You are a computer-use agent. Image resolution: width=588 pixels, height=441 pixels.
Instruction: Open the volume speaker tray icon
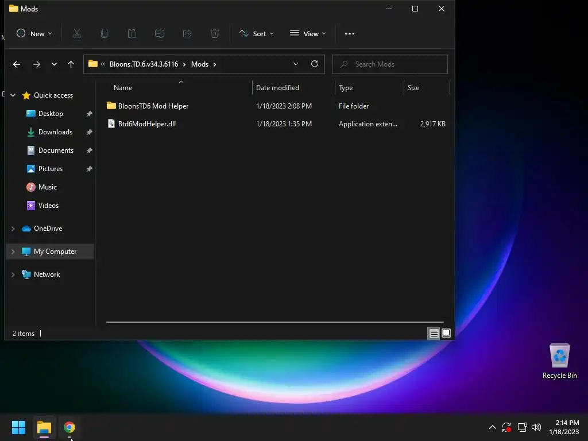pos(536,427)
